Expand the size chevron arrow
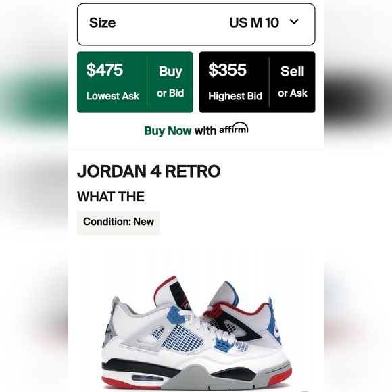 coord(294,22)
